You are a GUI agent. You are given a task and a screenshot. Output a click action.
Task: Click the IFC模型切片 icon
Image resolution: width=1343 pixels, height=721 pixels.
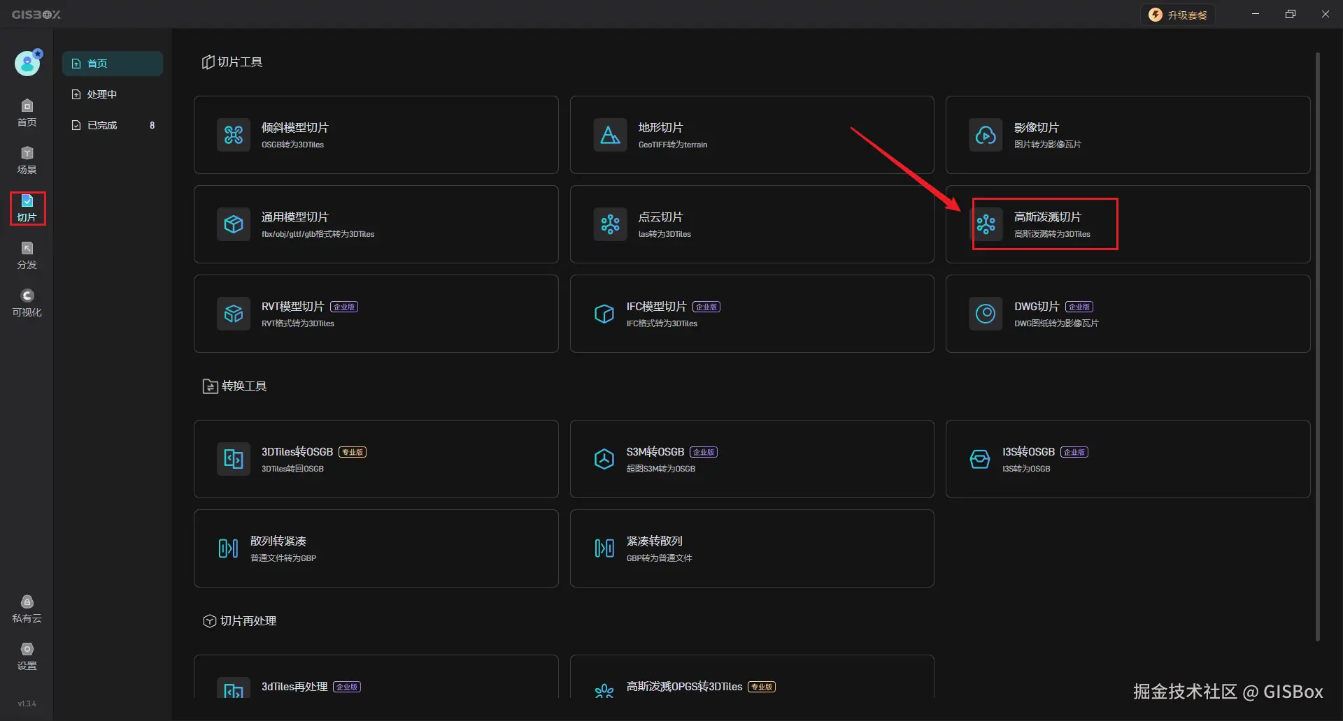pos(604,314)
